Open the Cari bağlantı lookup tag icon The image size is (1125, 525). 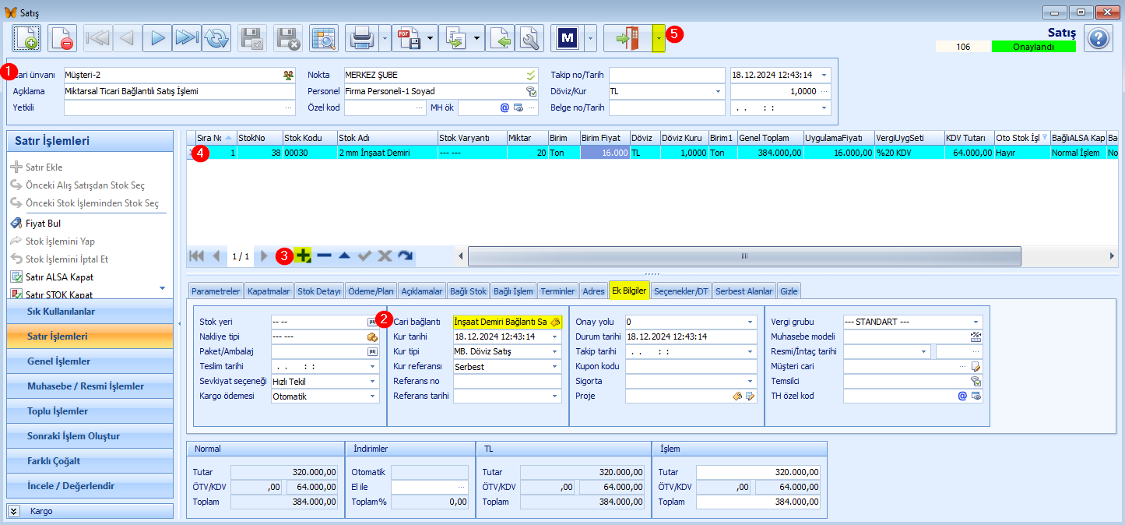(x=554, y=322)
